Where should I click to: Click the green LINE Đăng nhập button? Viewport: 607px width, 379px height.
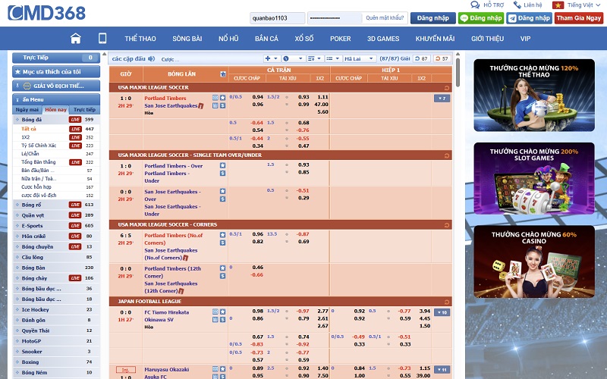481,18
